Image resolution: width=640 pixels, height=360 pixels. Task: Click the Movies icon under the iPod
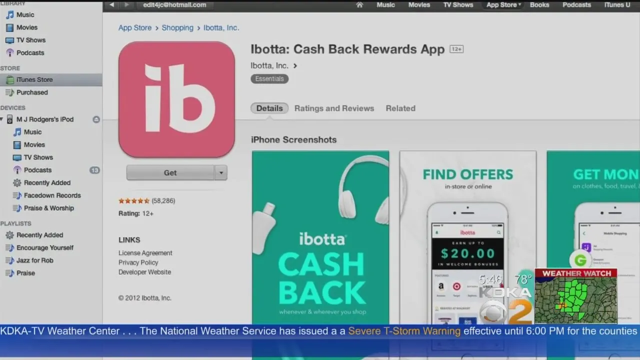coord(17,144)
